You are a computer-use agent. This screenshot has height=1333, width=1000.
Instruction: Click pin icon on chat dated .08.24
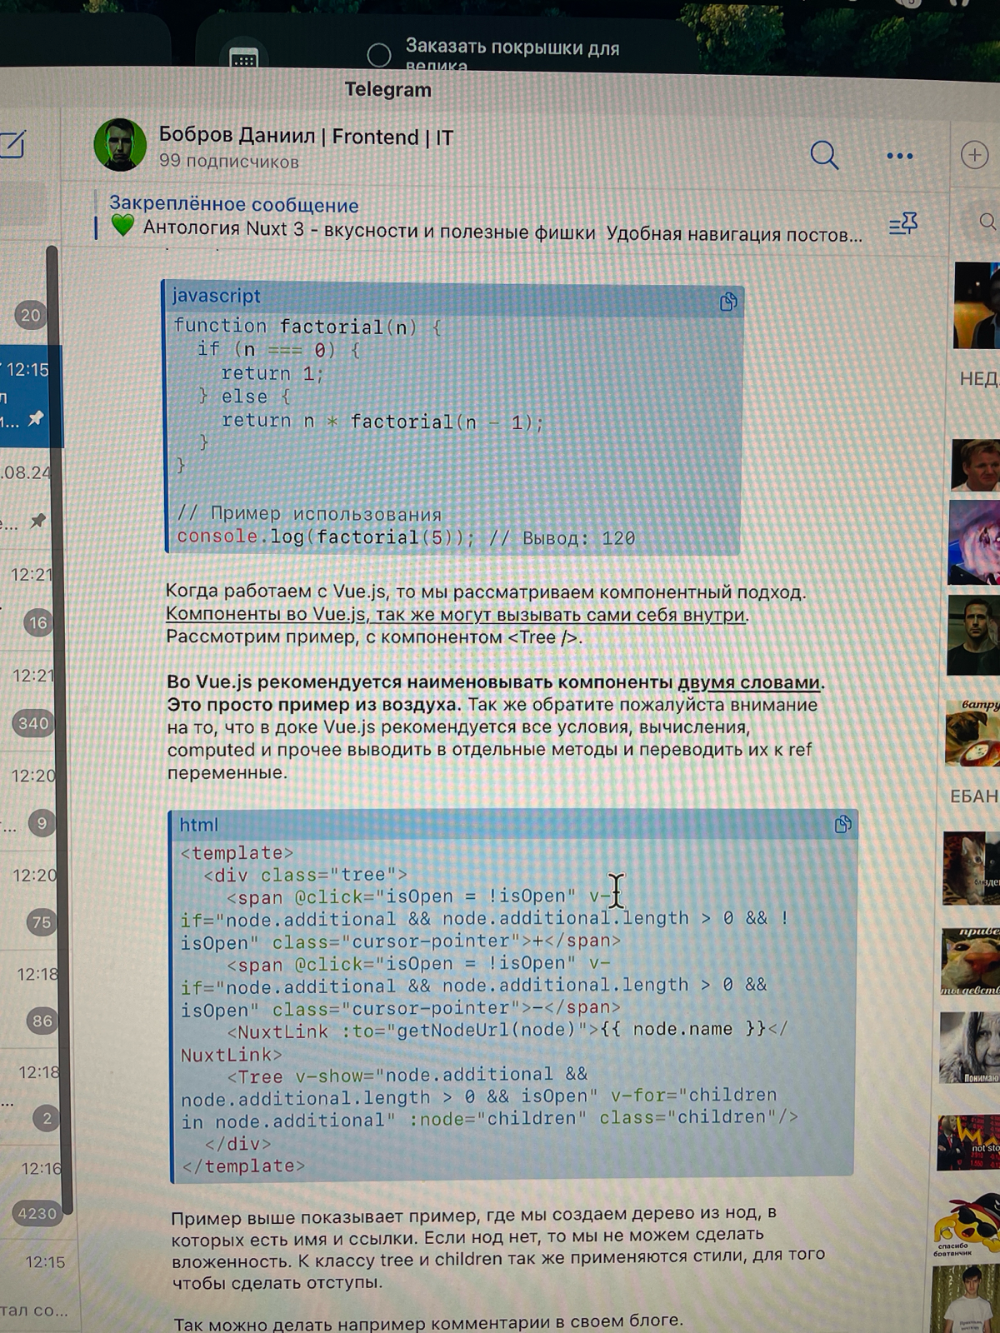point(37,521)
